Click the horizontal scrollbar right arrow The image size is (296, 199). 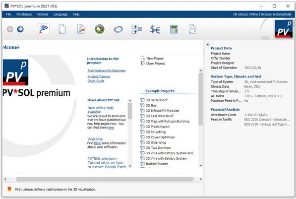click(201, 179)
